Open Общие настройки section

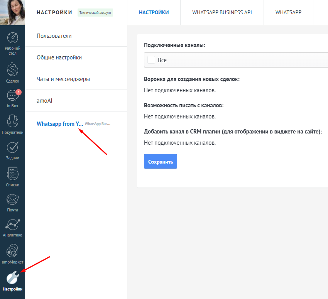pos(59,57)
